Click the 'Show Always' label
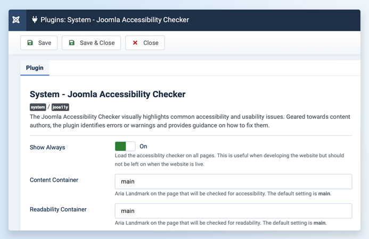369x239 pixels. pos(47,148)
